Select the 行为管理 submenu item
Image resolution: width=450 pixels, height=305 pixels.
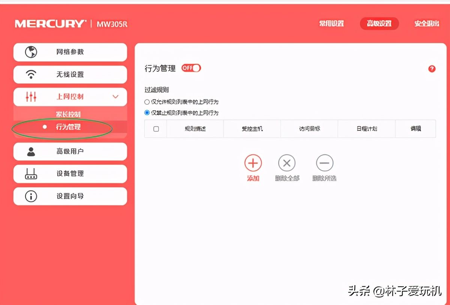pos(68,127)
